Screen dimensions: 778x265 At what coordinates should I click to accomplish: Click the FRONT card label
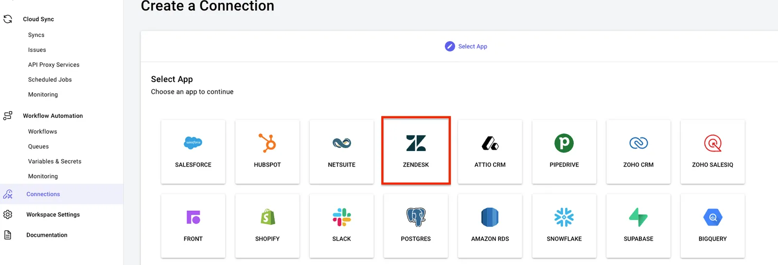tap(193, 239)
